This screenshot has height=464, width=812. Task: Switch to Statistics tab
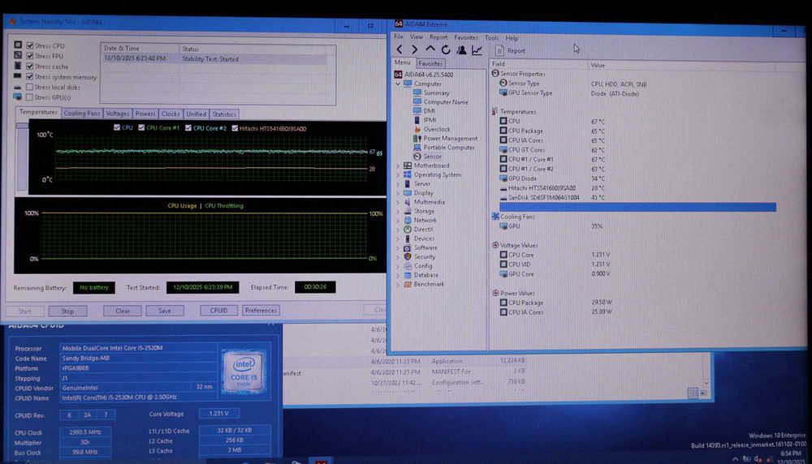(224, 114)
